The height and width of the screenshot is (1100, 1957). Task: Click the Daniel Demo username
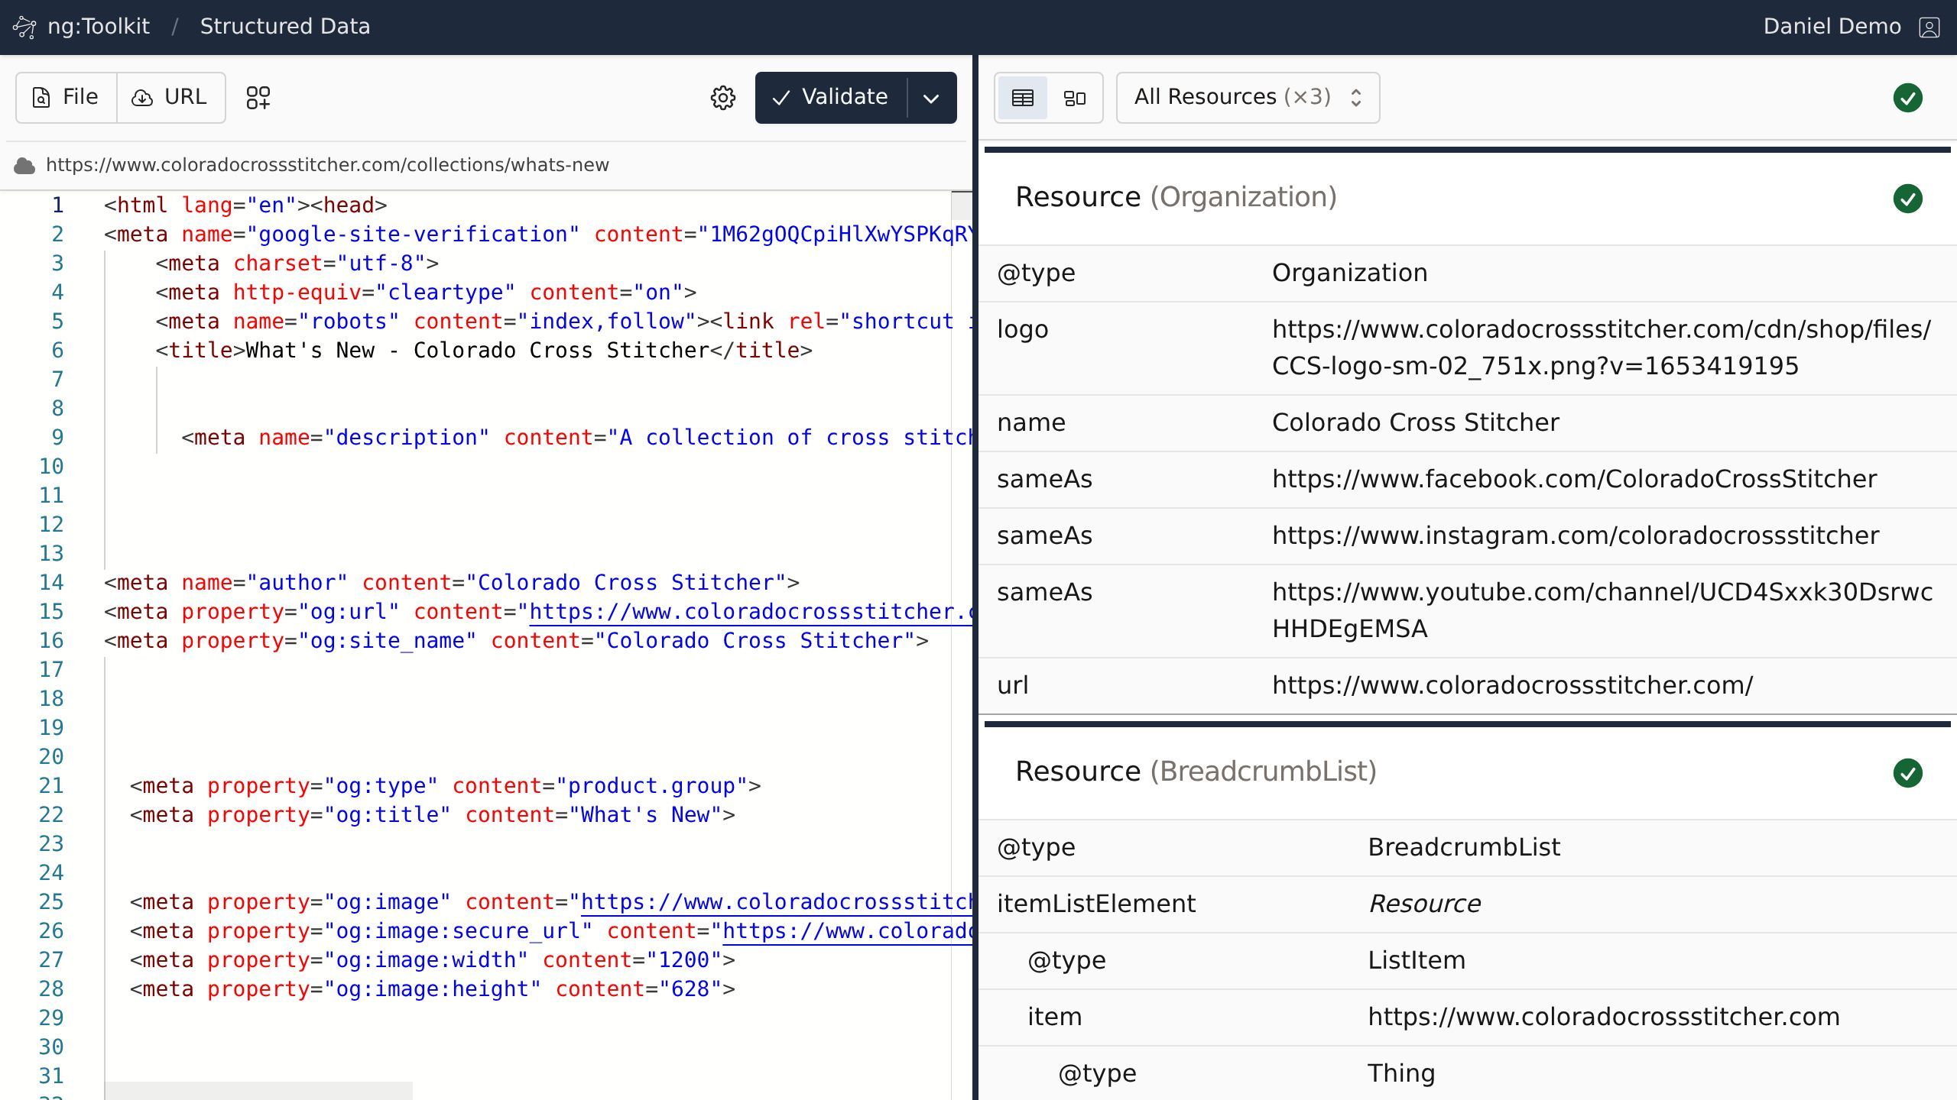[1831, 27]
